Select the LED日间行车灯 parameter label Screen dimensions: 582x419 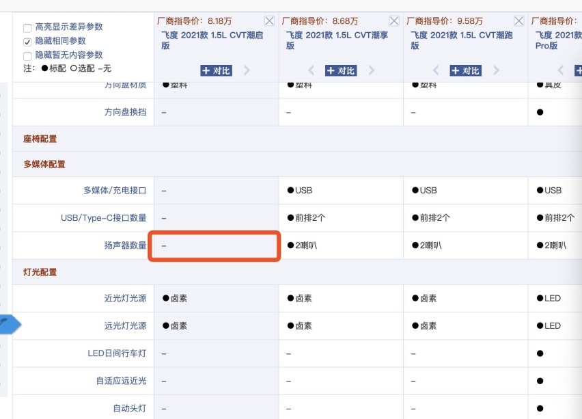[x=117, y=353]
